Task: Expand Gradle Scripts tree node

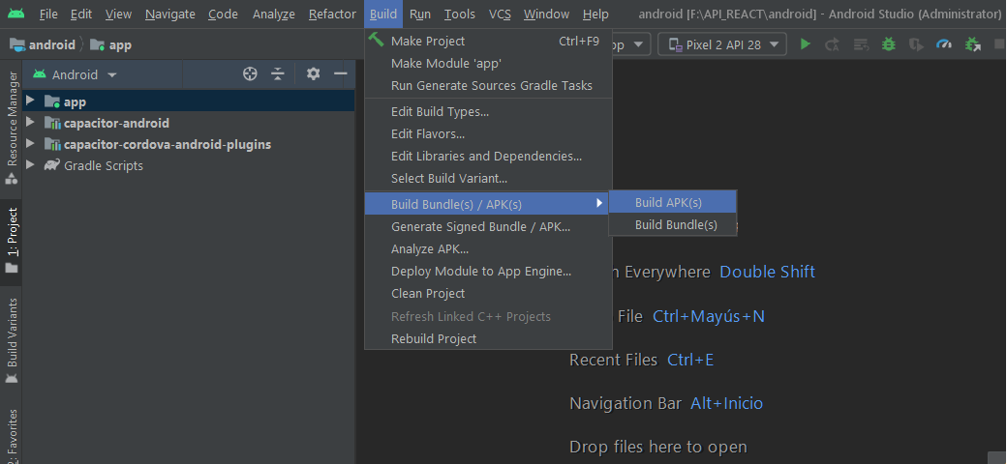Action: 30,164
